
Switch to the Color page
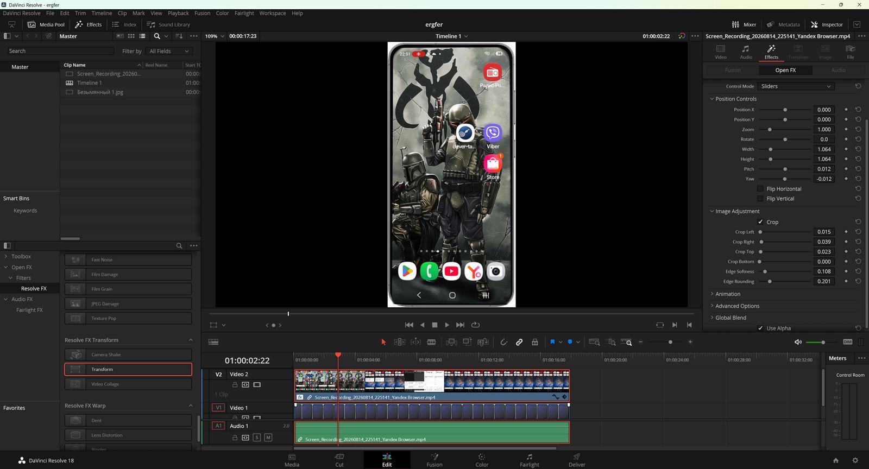coord(482,460)
